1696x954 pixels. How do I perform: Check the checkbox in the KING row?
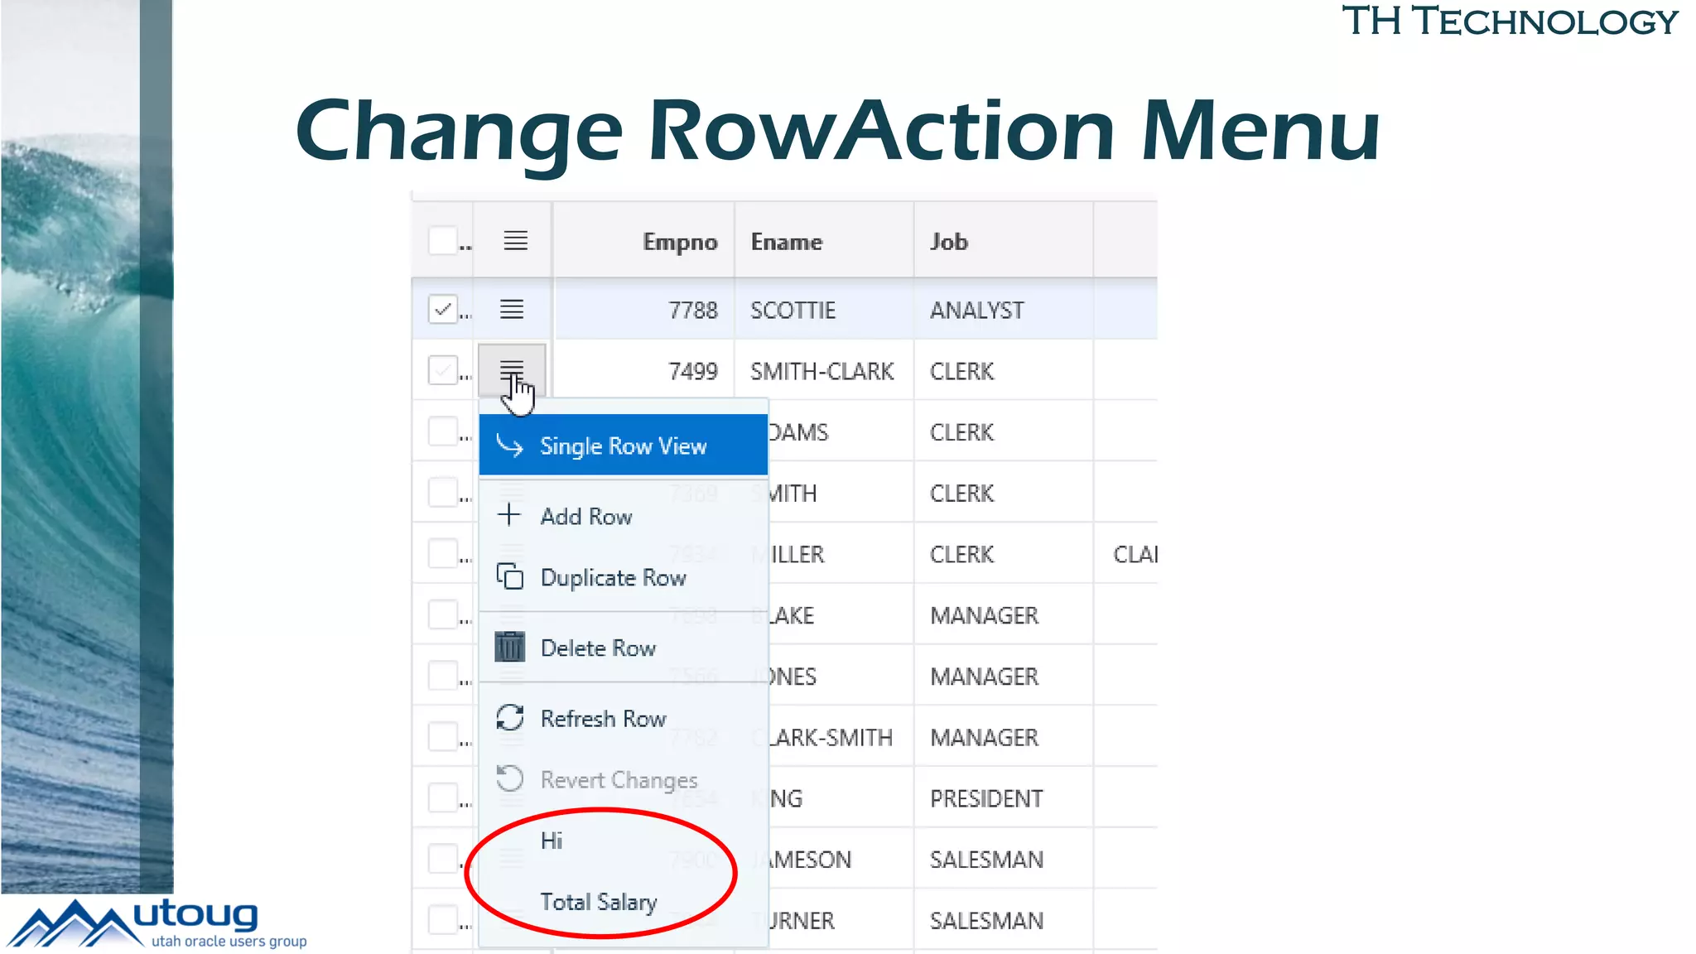pyautogui.click(x=443, y=797)
